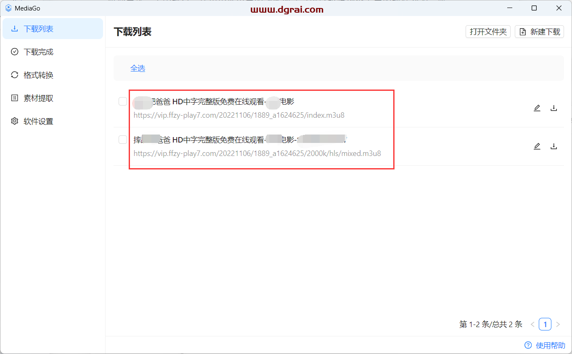The height and width of the screenshot is (354, 572).
Task: Start download of index.m3u8 item
Action: (554, 108)
